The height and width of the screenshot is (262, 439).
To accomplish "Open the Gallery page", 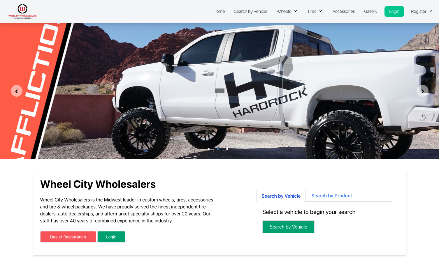I will click(370, 11).
